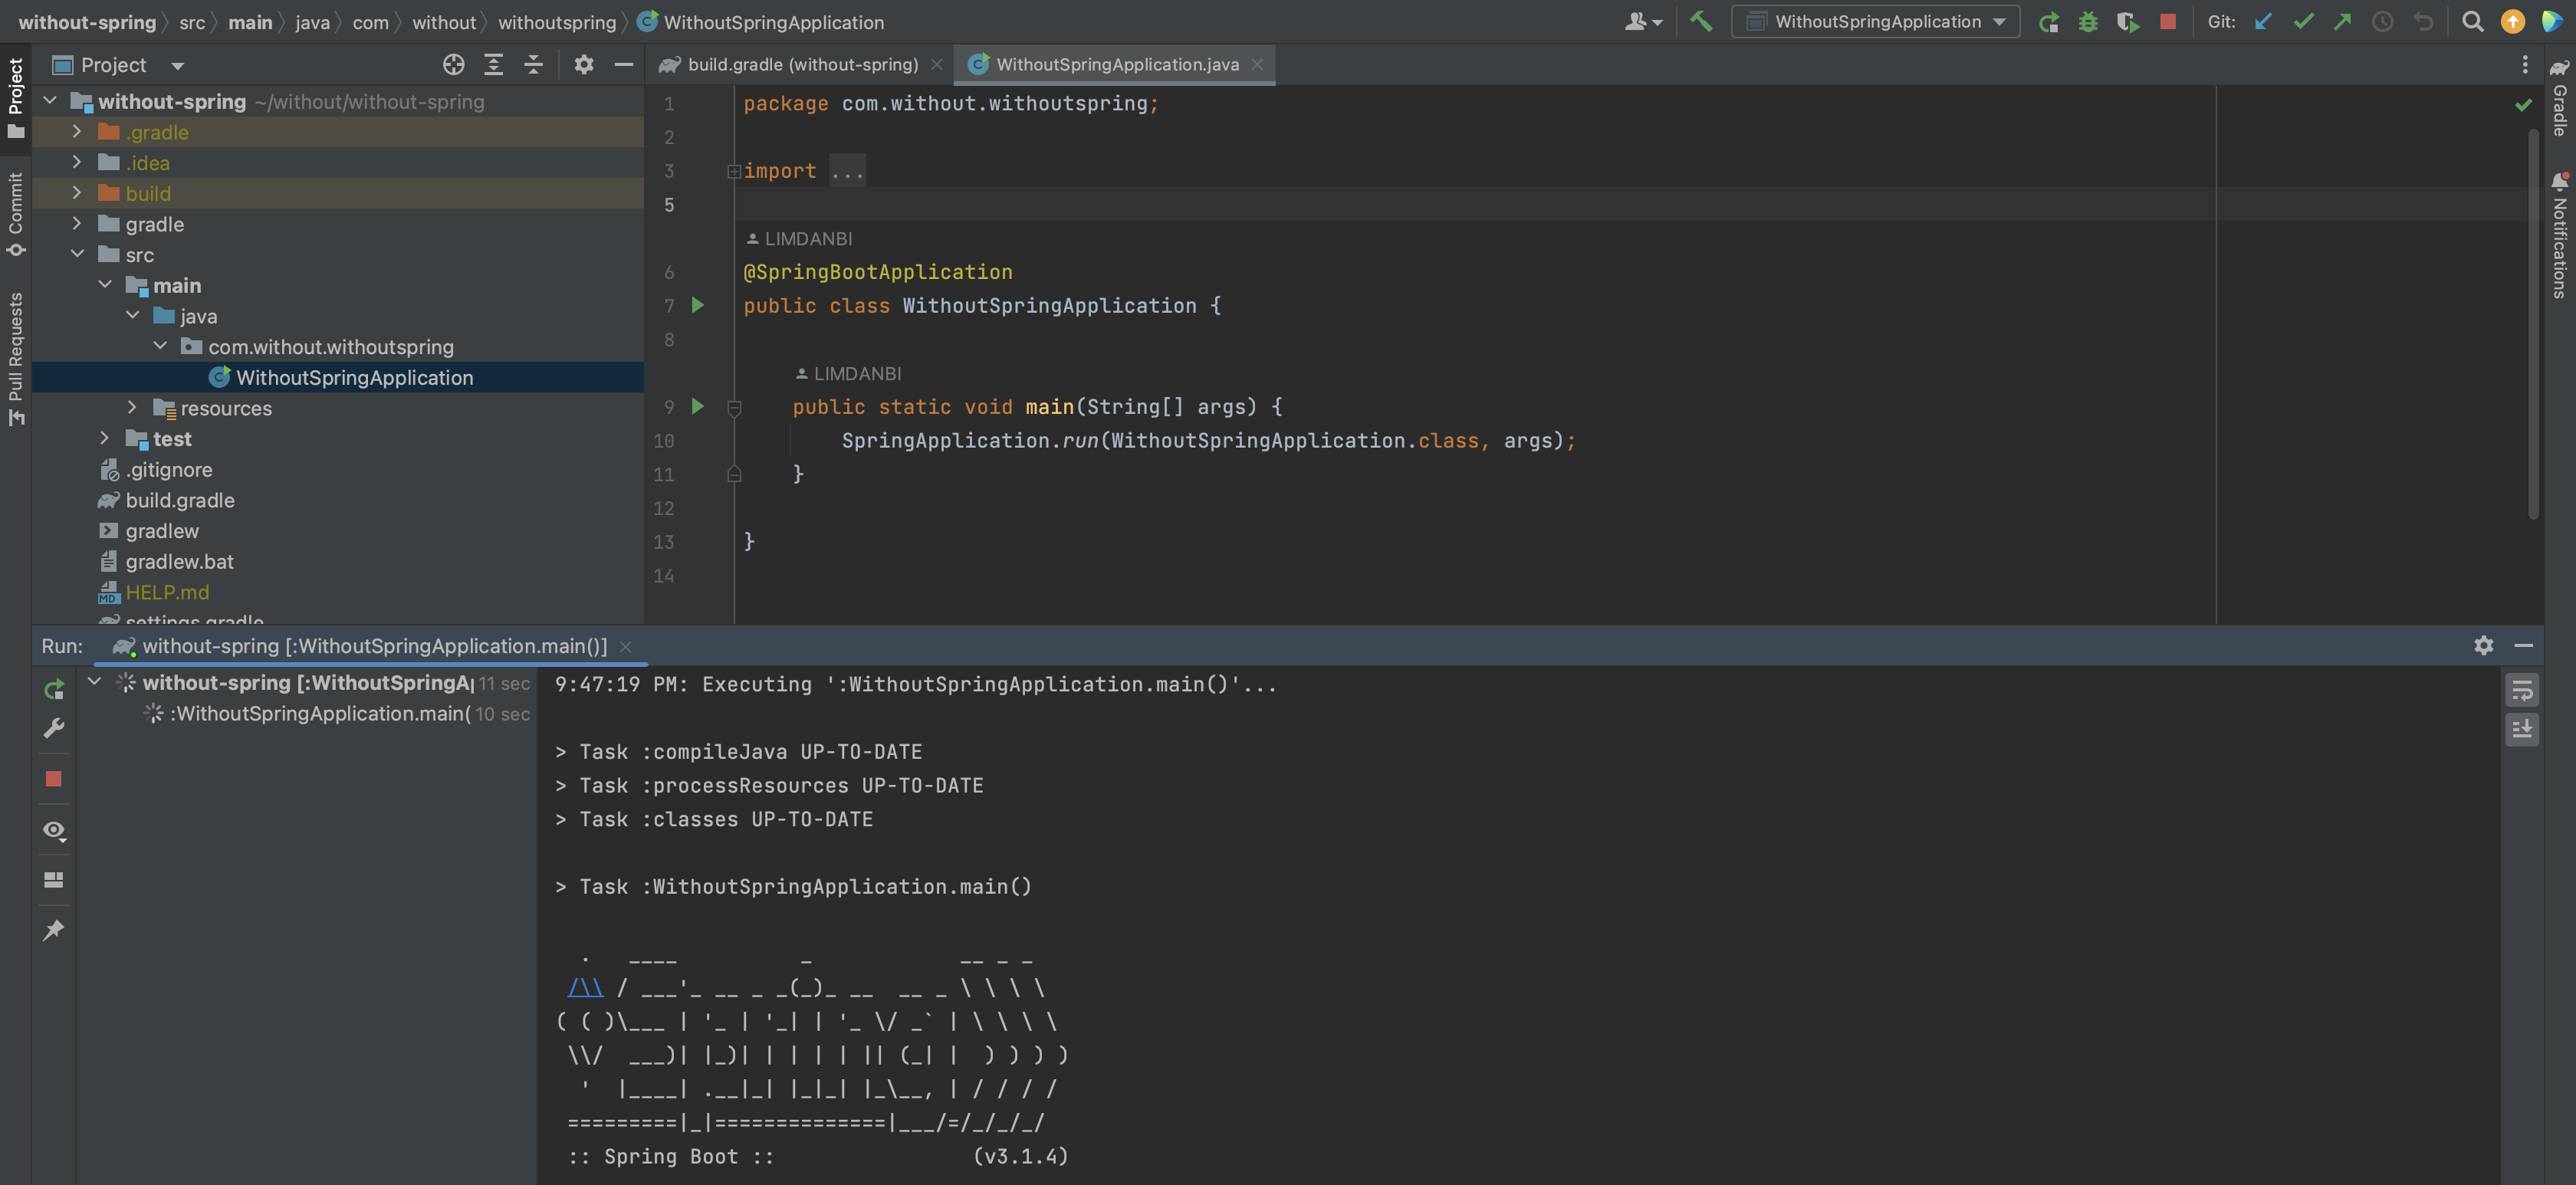This screenshot has width=2576, height=1185.
Task: Collapse the src folder in project tree
Action: [x=77, y=255]
